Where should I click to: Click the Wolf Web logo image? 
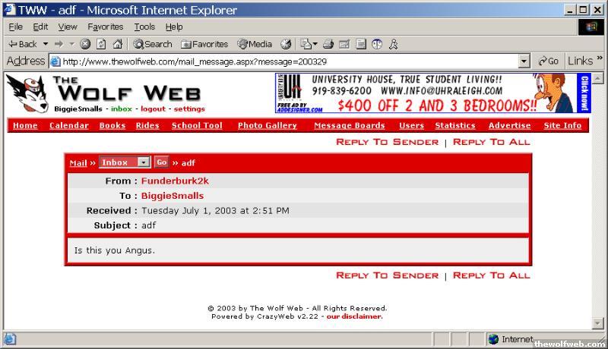[x=104, y=93]
